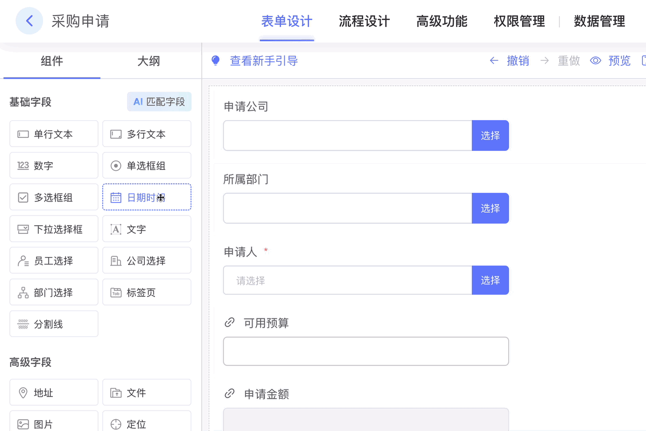The height and width of the screenshot is (431, 646).
Task: Select the 多选框组 checkbox group component
Action: coord(54,197)
